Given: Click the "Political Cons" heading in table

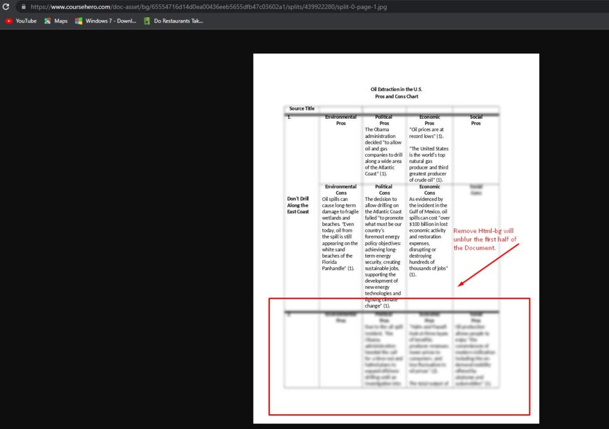Looking at the screenshot, I should point(384,190).
